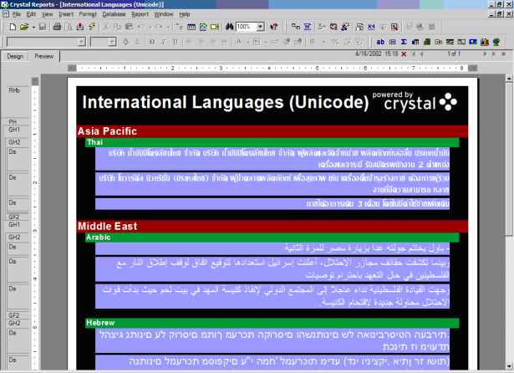Image resolution: width=514 pixels, height=373 pixels.
Task: Click the Insert Group icon beside 'ab'
Action: pyautogui.click(x=392, y=42)
